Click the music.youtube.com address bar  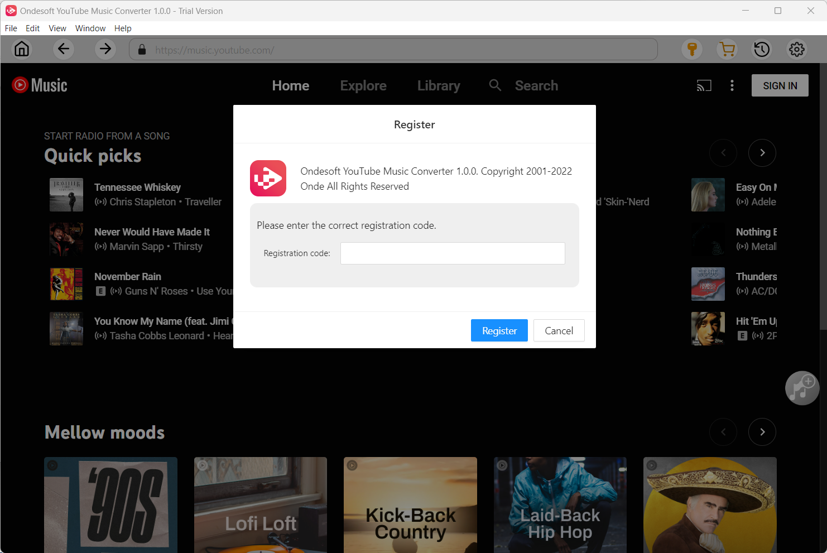[393, 50]
